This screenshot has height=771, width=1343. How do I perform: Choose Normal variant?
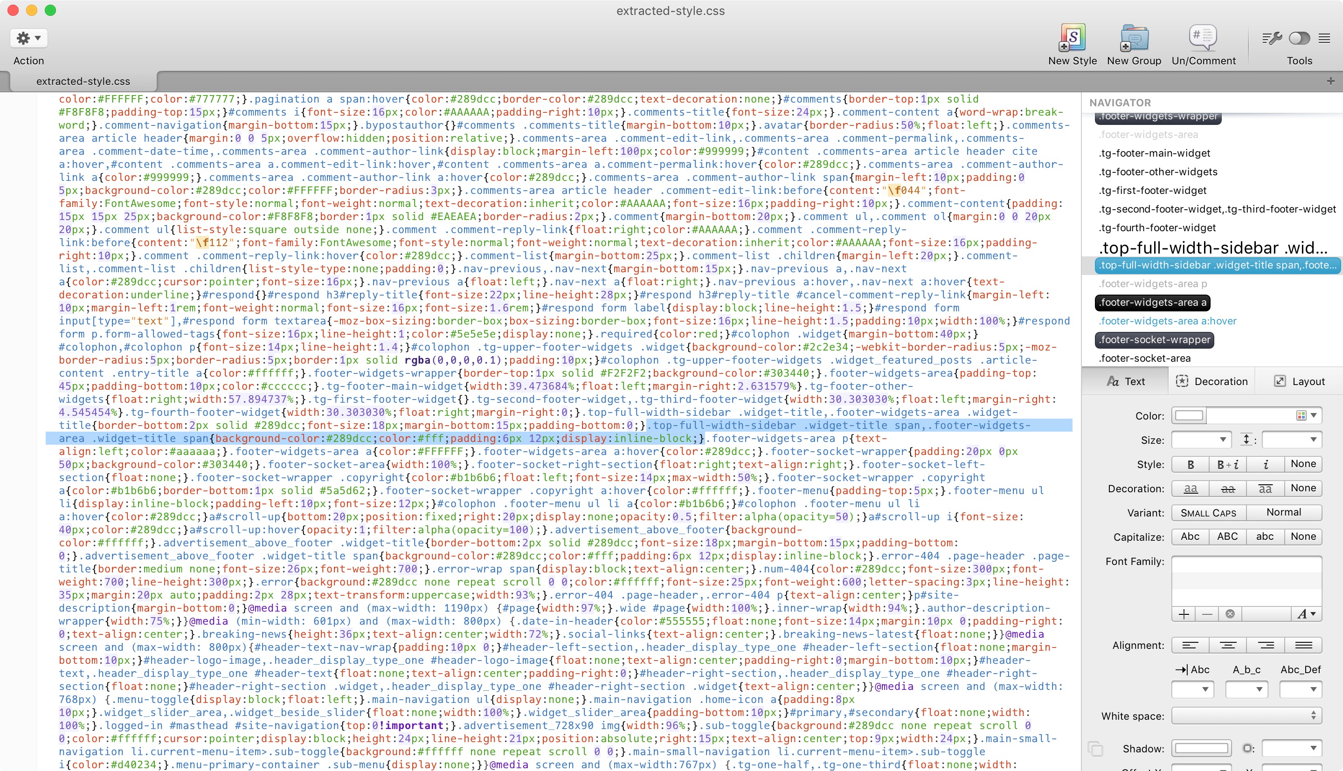[x=1284, y=513]
